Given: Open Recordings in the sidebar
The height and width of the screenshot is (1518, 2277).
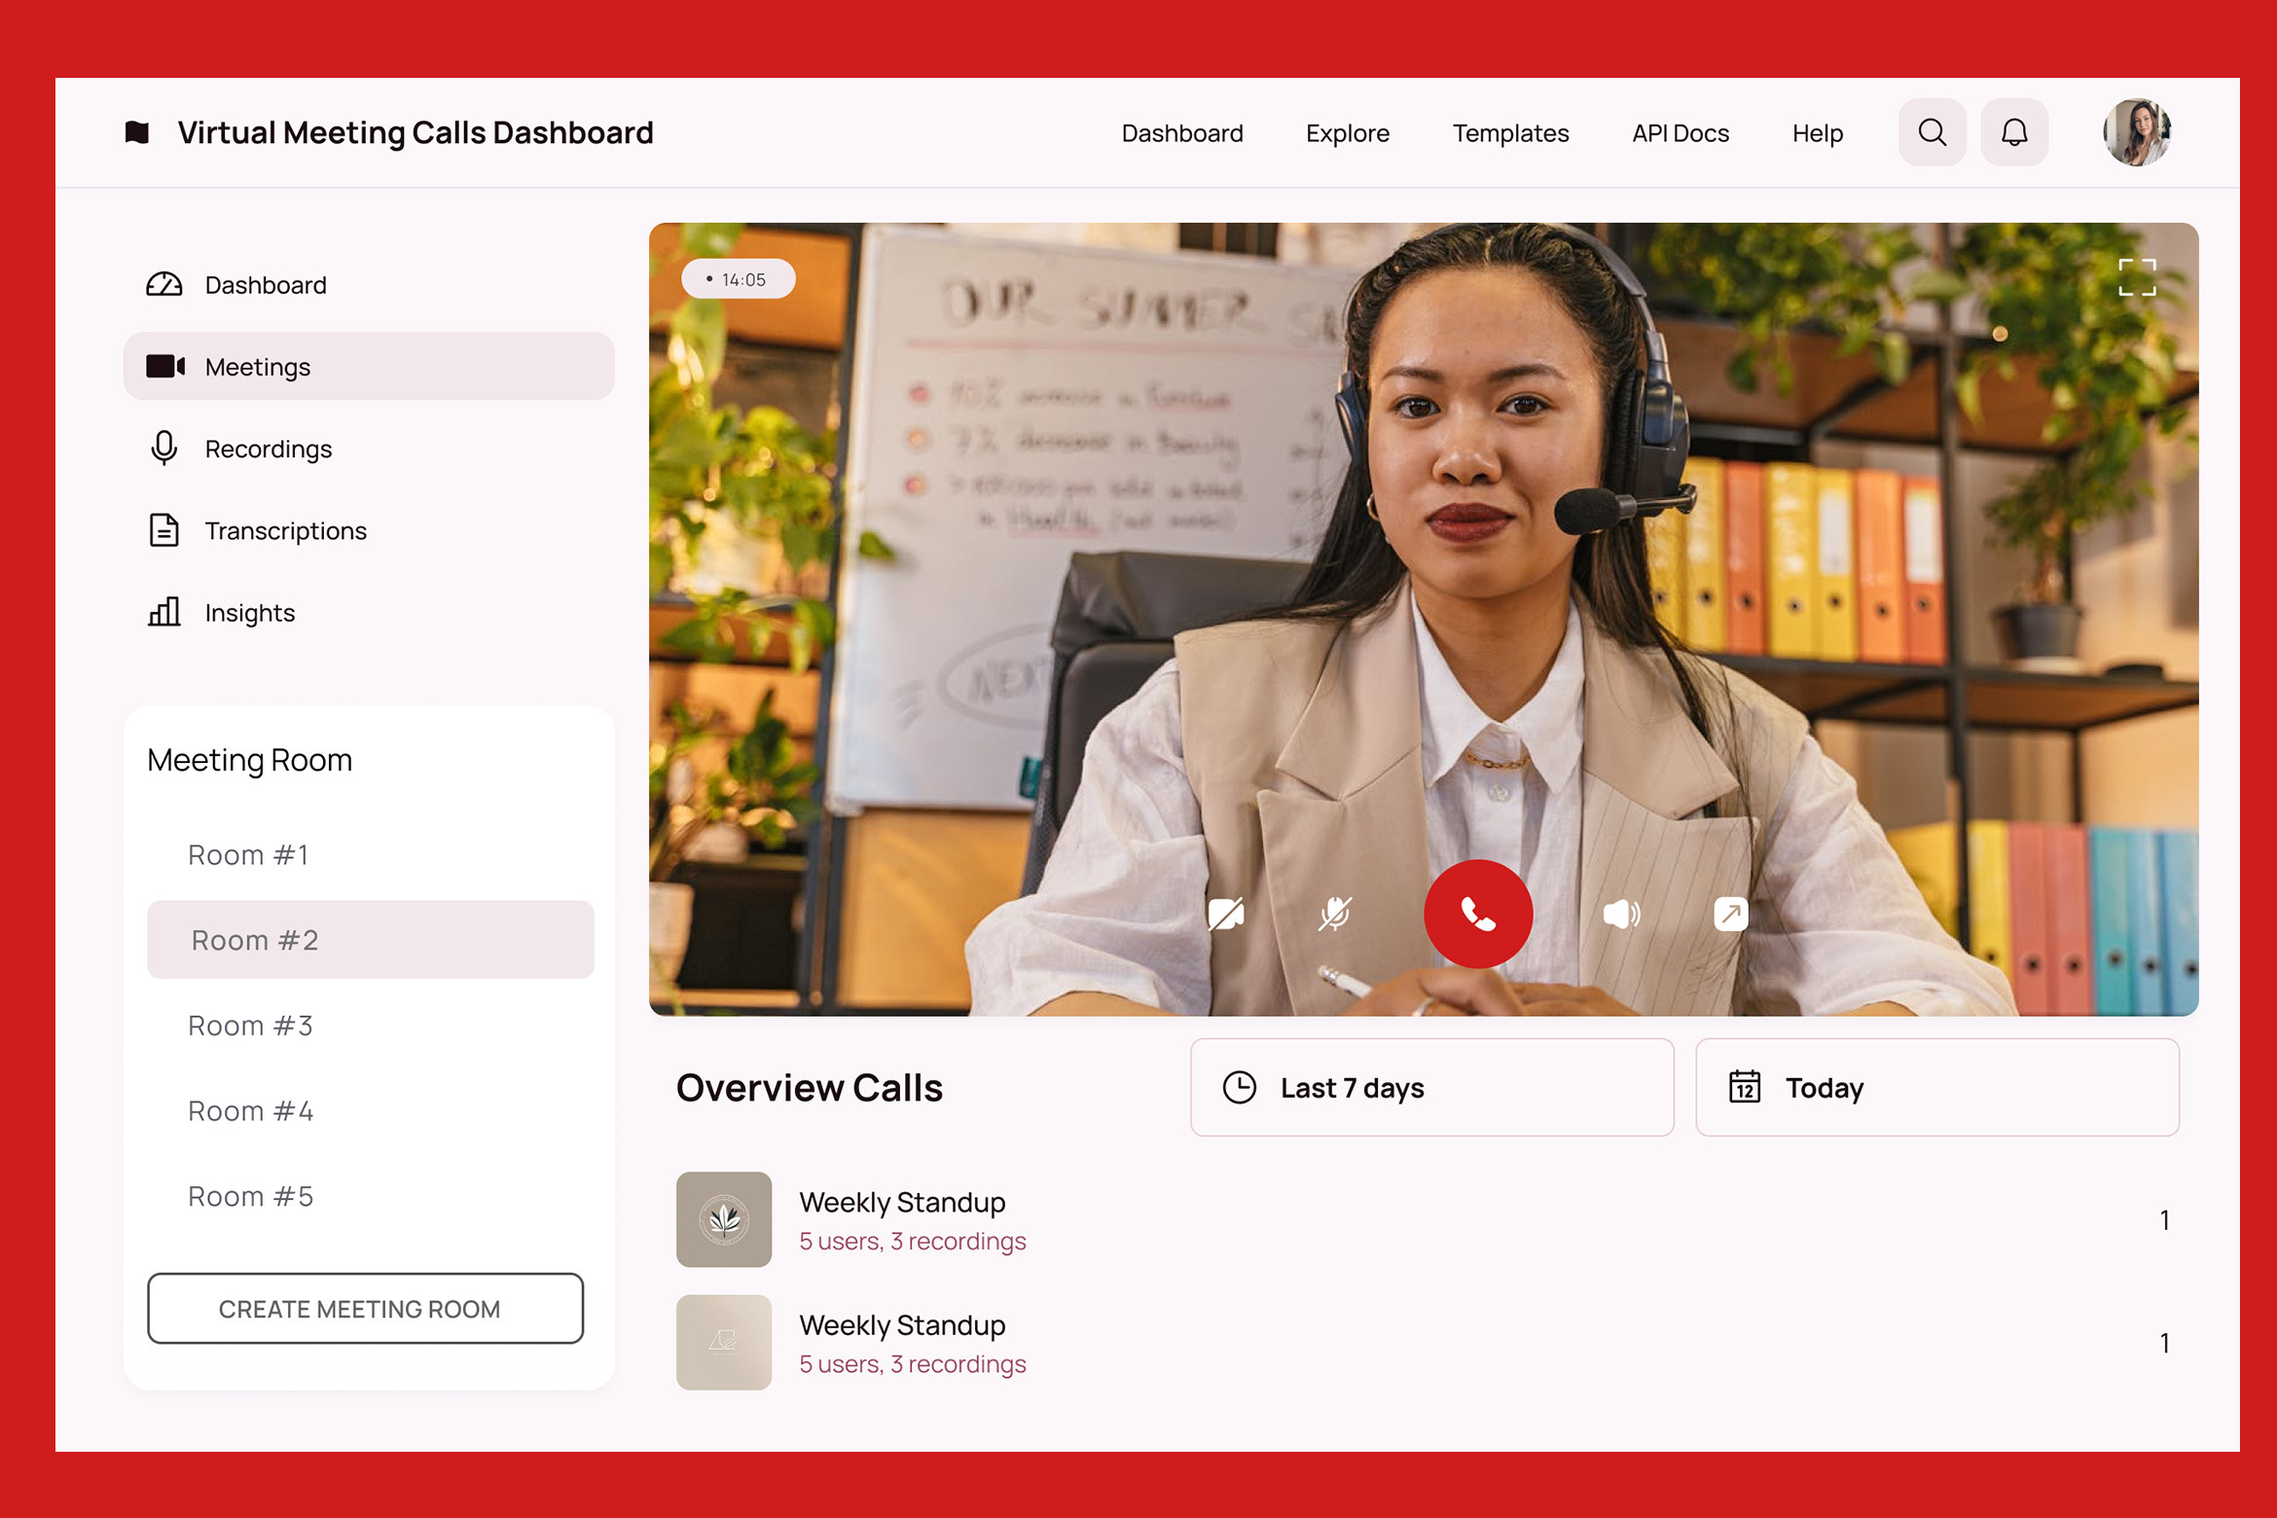Looking at the screenshot, I should (x=268, y=449).
